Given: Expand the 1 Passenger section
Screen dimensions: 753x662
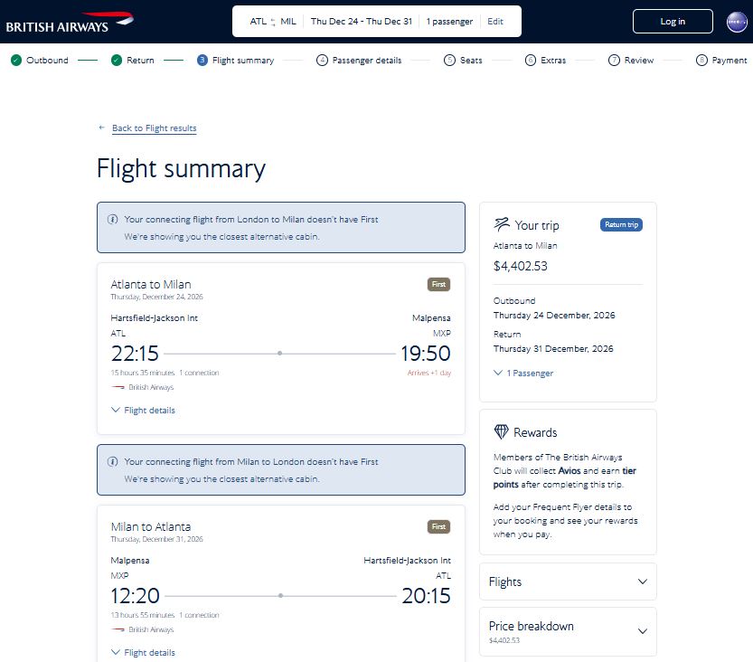Looking at the screenshot, I should tap(523, 373).
